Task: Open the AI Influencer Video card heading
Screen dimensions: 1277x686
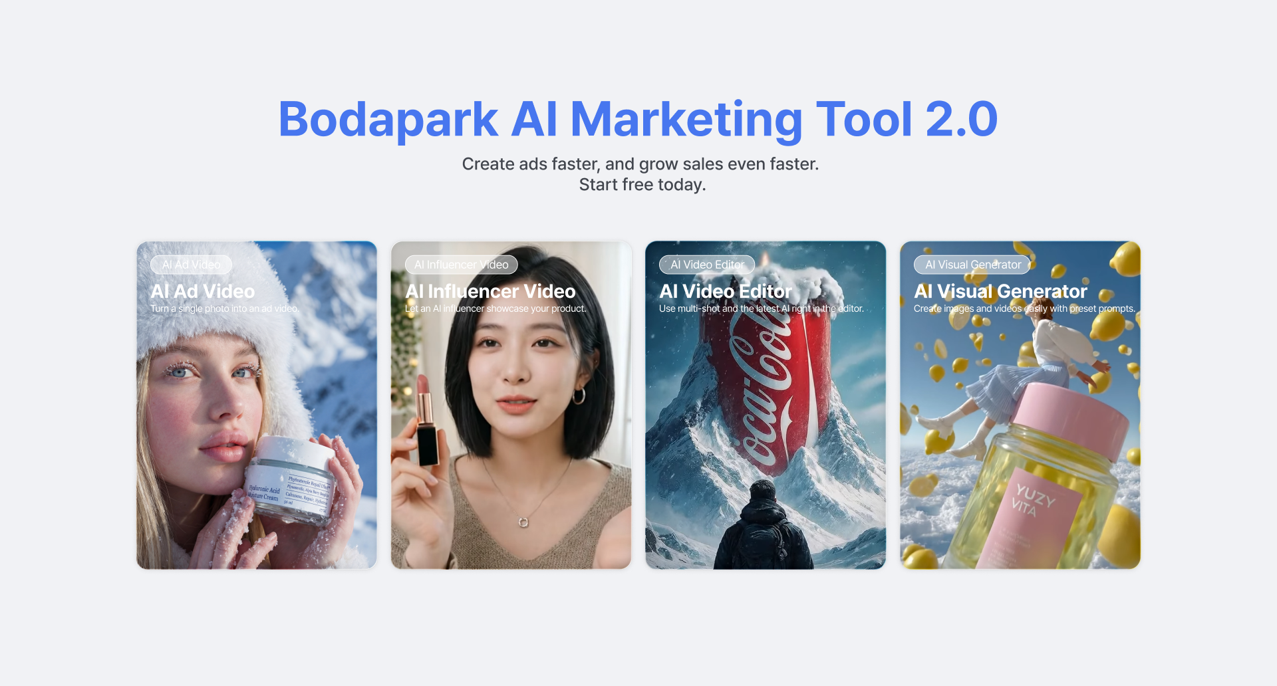Action: [x=490, y=291]
